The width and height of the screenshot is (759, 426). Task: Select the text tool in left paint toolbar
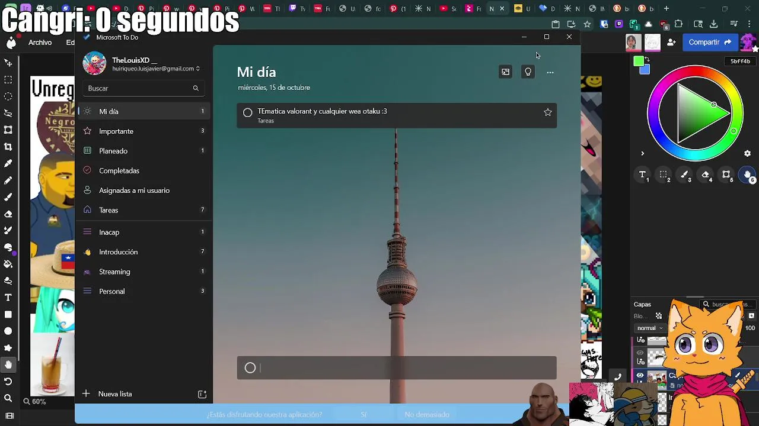coord(8,298)
